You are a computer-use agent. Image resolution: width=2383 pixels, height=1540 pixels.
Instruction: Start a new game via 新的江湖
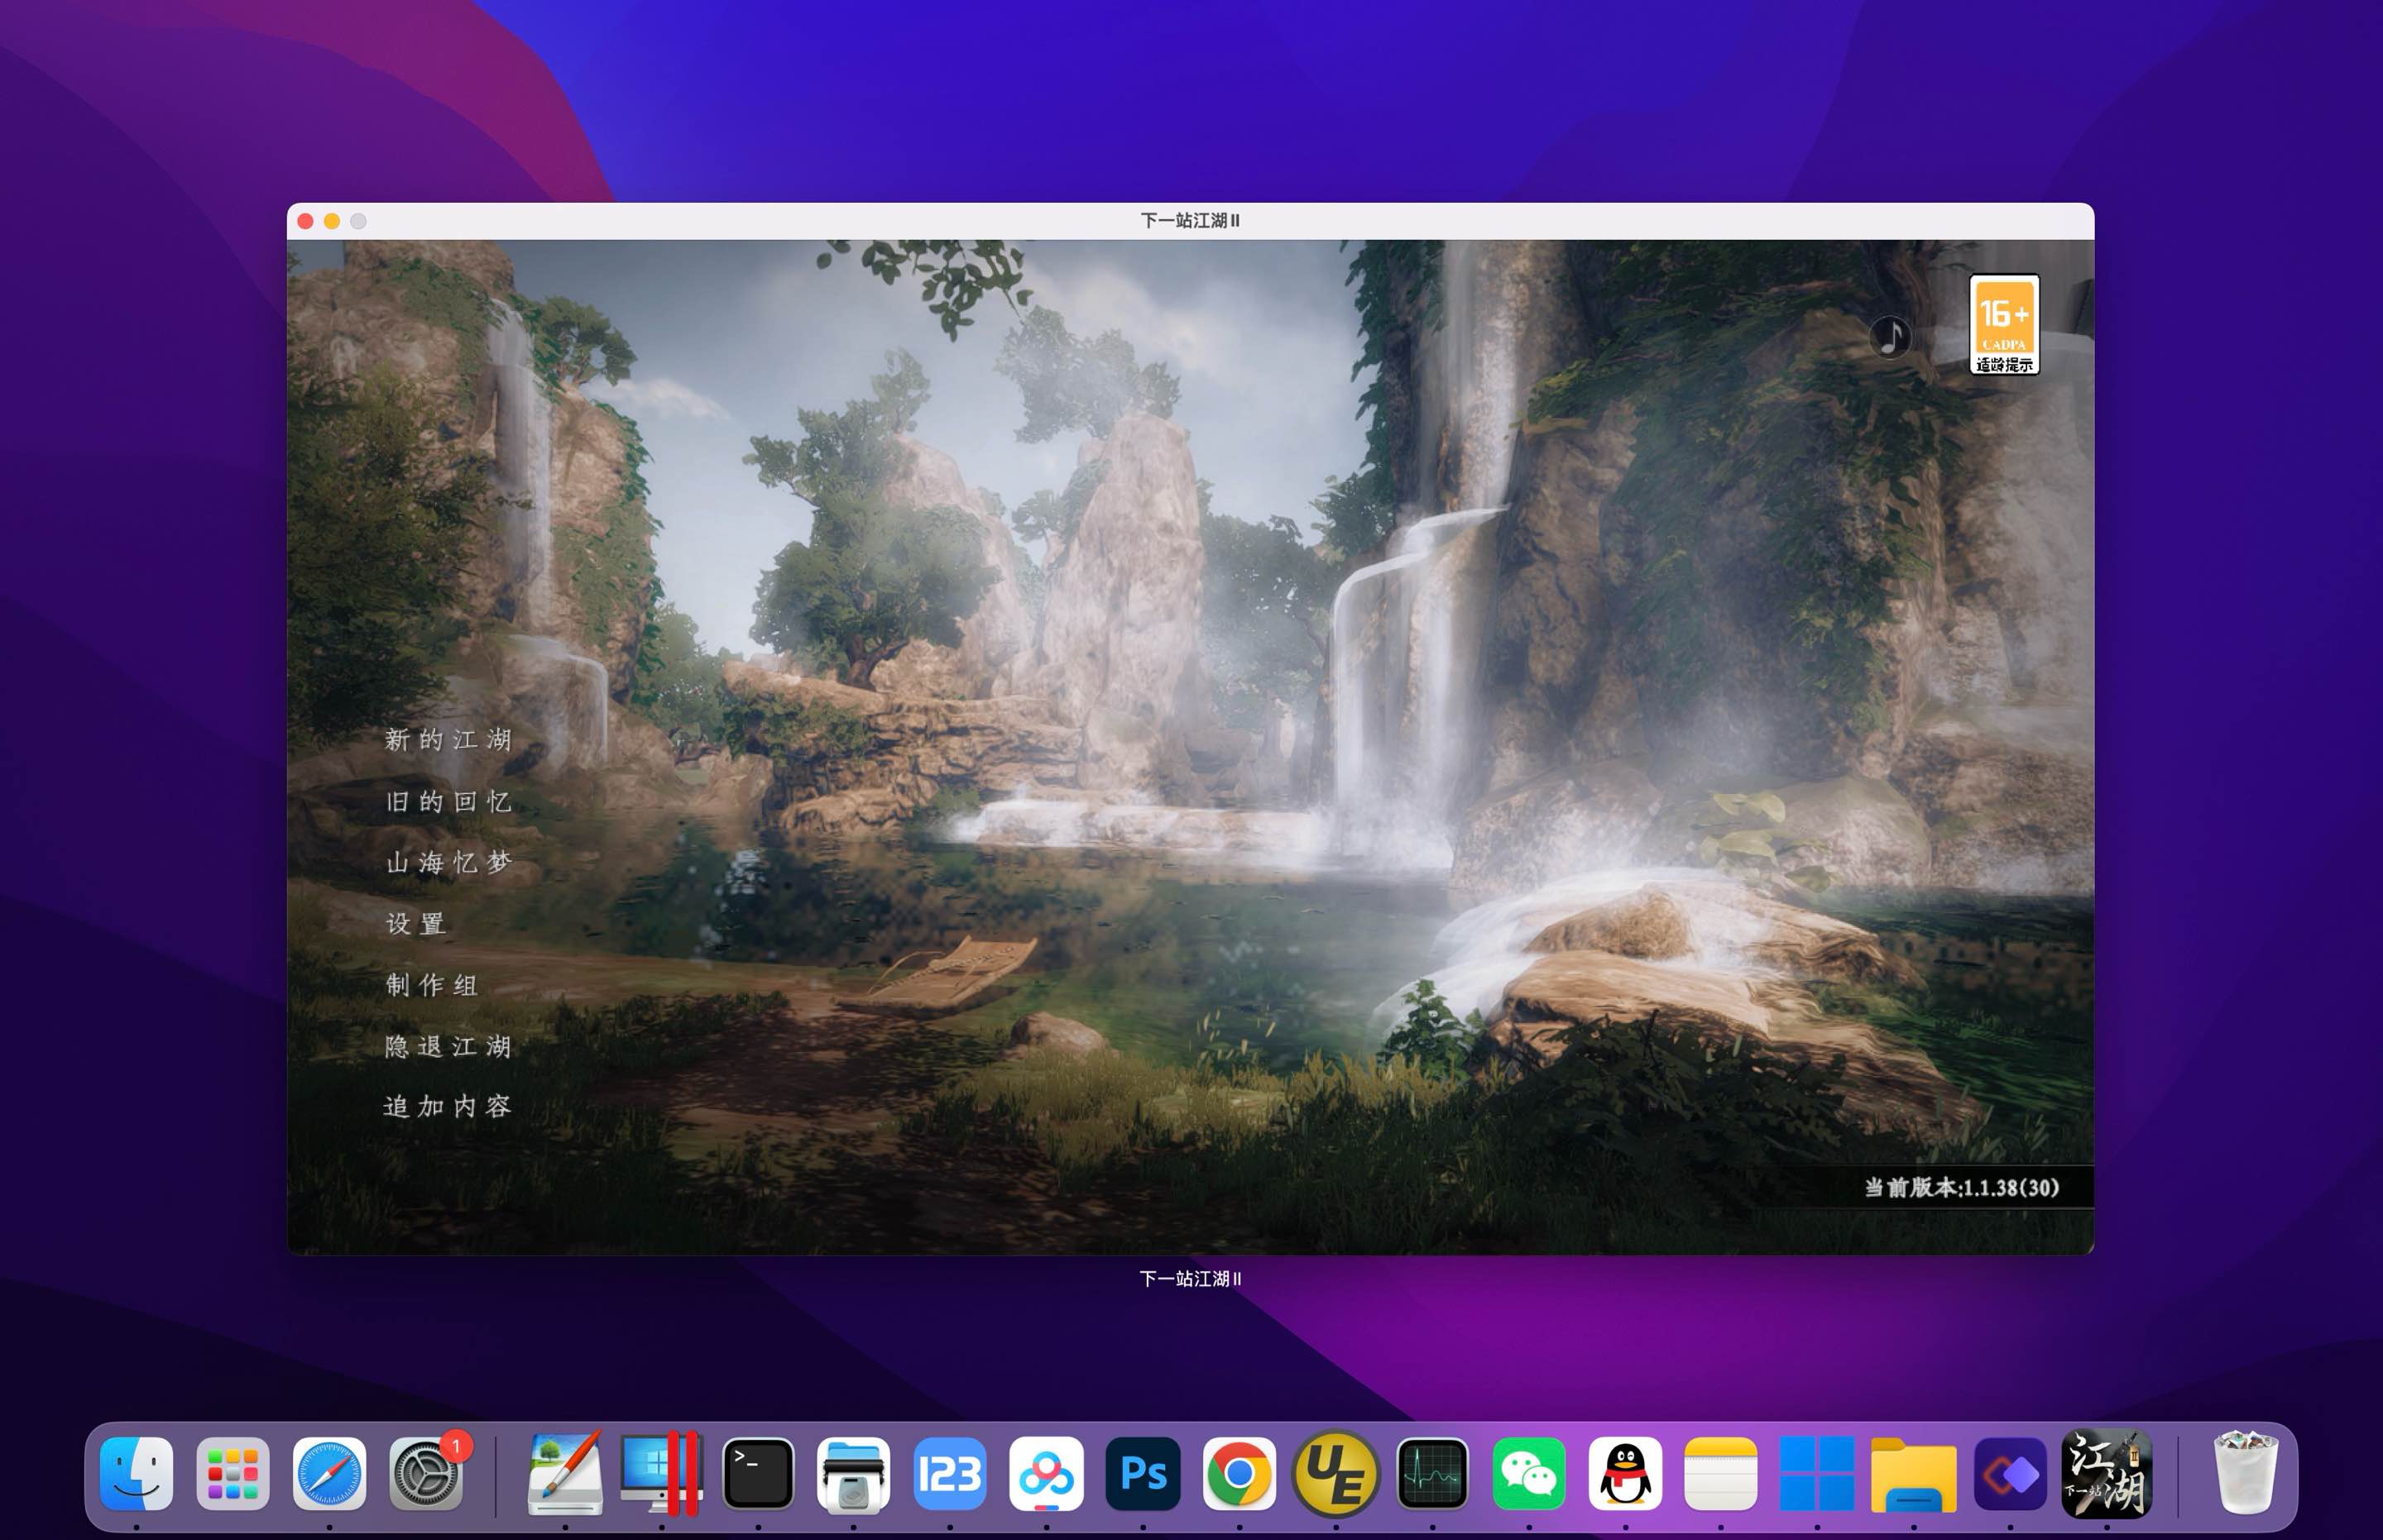point(449,740)
